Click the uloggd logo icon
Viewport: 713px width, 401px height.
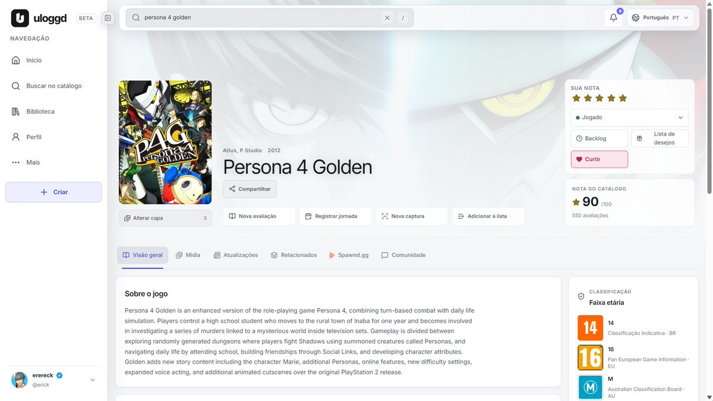click(20, 18)
